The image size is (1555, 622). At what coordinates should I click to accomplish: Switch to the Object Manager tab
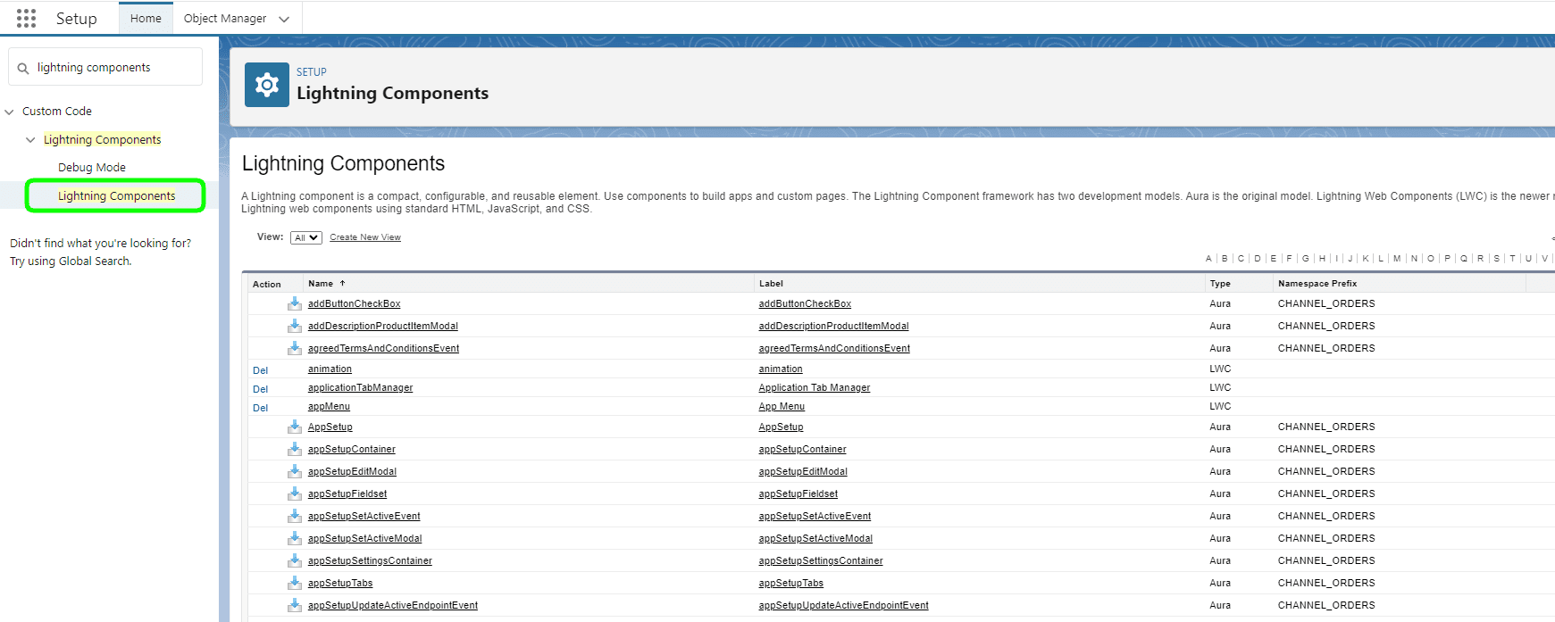point(225,18)
